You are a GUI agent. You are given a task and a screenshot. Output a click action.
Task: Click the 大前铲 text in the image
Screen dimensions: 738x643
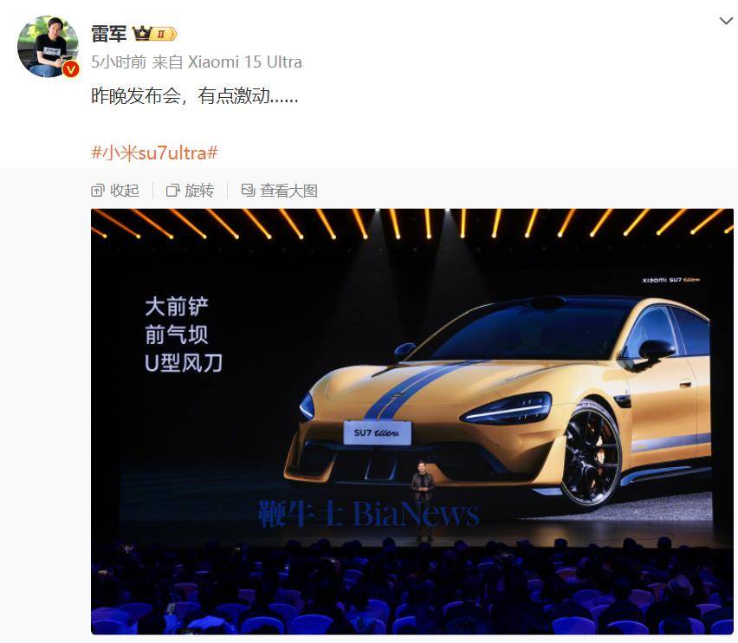tap(177, 307)
